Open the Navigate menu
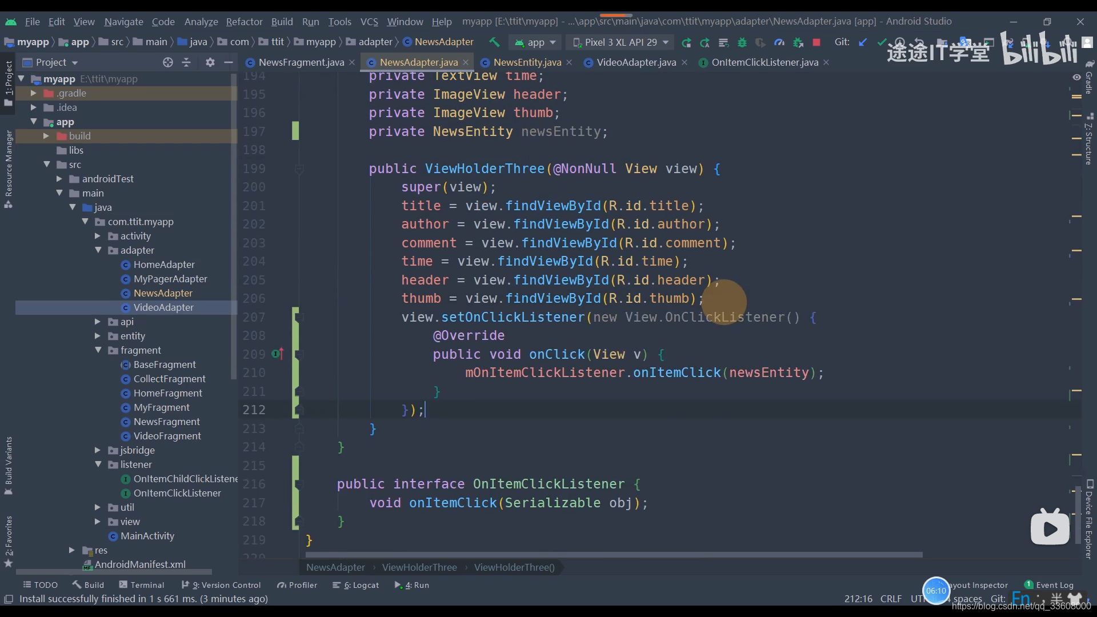1097x617 pixels. (x=123, y=21)
